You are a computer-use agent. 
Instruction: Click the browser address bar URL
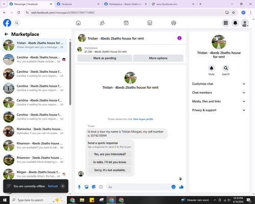coord(63,13)
